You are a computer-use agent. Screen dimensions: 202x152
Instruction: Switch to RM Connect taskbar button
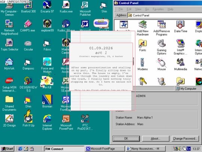pos(64,149)
